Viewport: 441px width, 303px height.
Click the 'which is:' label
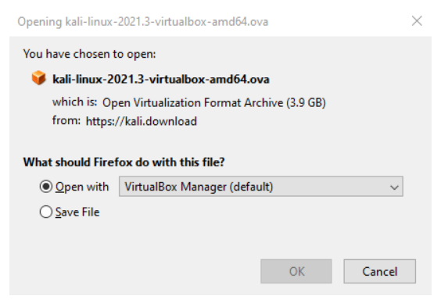click(x=75, y=102)
